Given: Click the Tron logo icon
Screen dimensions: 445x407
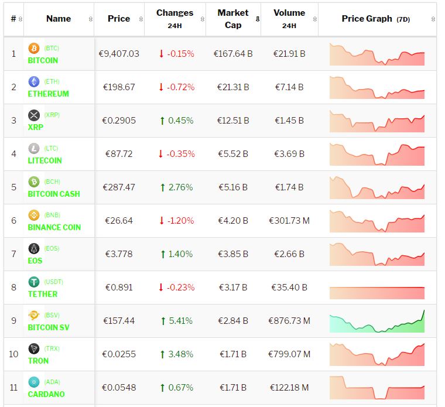Looking at the screenshot, I should (x=34, y=348).
